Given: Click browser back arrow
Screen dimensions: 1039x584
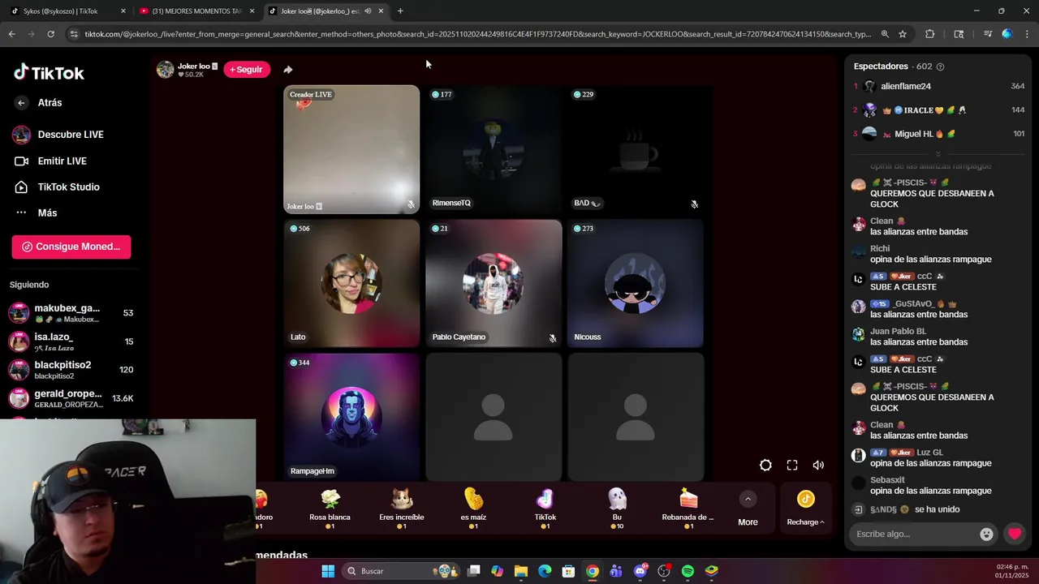Looking at the screenshot, I should 11,34.
